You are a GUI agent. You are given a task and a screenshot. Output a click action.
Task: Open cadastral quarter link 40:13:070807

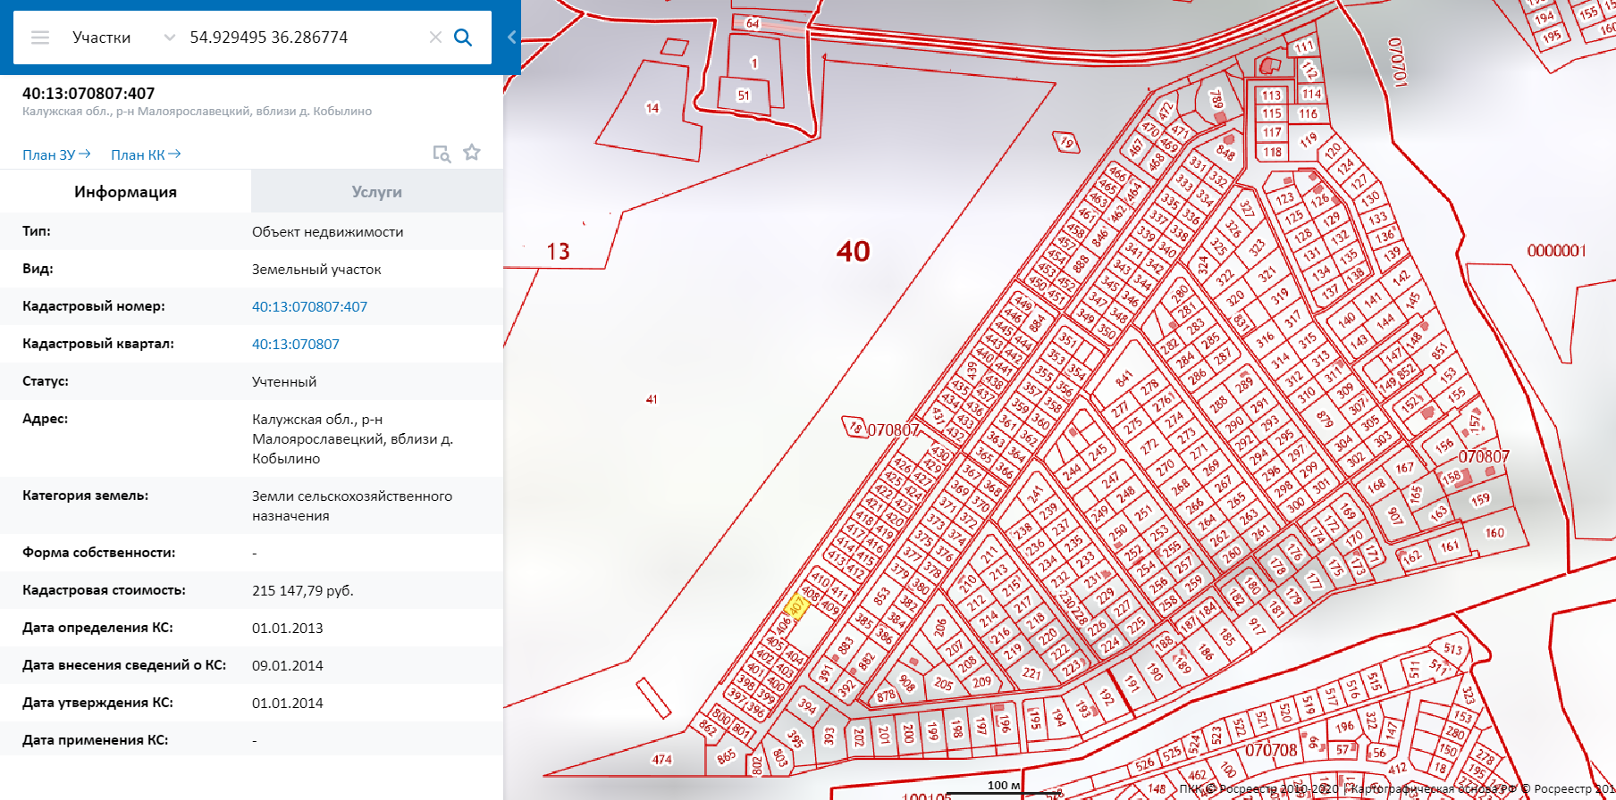click(296, 344)
